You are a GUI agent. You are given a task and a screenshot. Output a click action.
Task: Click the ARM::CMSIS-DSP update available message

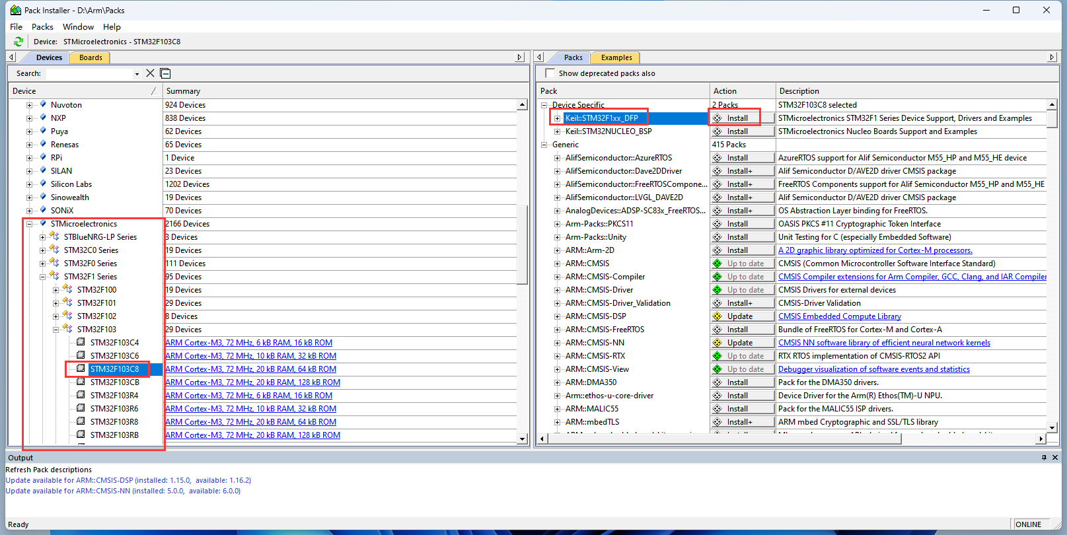(128, 480)
